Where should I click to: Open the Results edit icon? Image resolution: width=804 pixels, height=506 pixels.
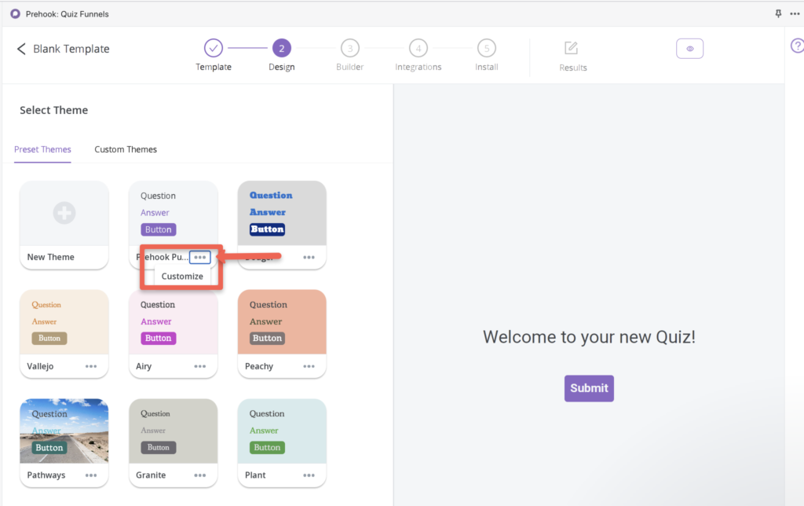[572, 48]
